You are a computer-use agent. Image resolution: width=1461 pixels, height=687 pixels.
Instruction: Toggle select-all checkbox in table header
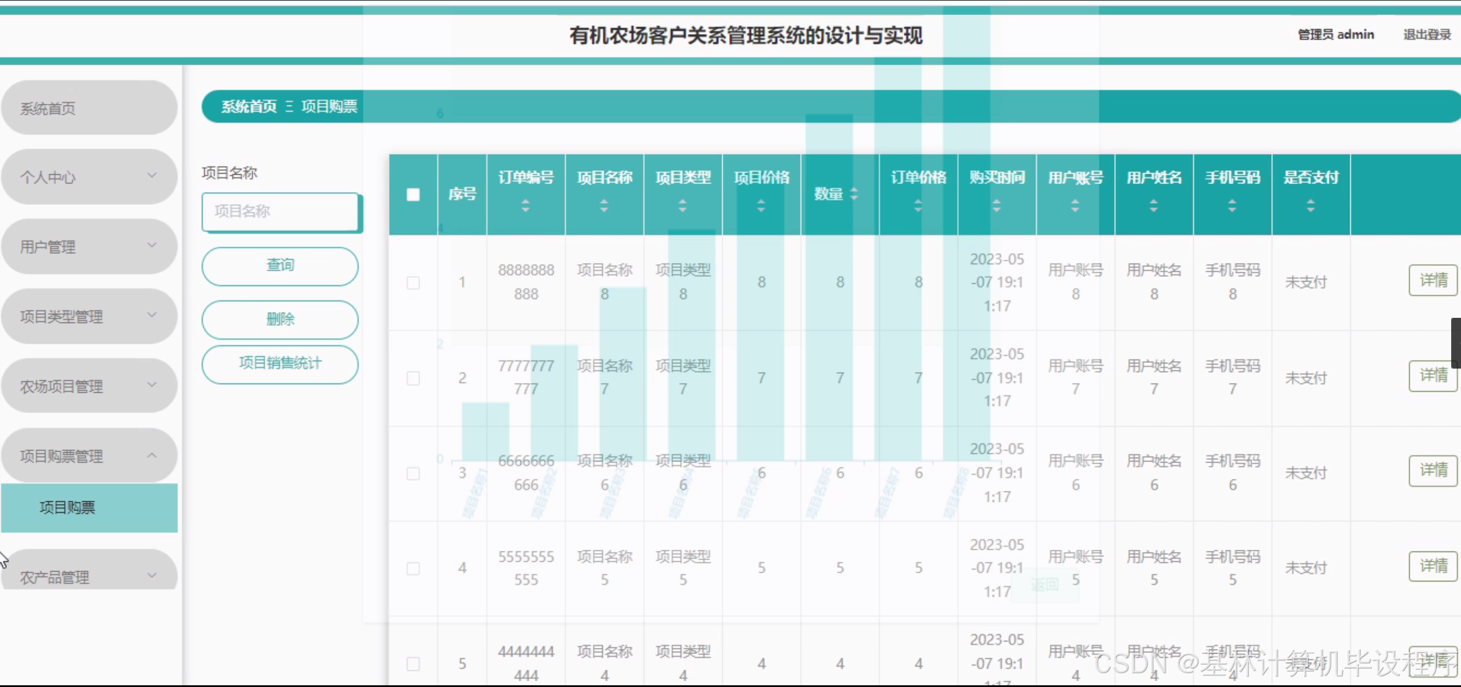[x=413, y=195]
